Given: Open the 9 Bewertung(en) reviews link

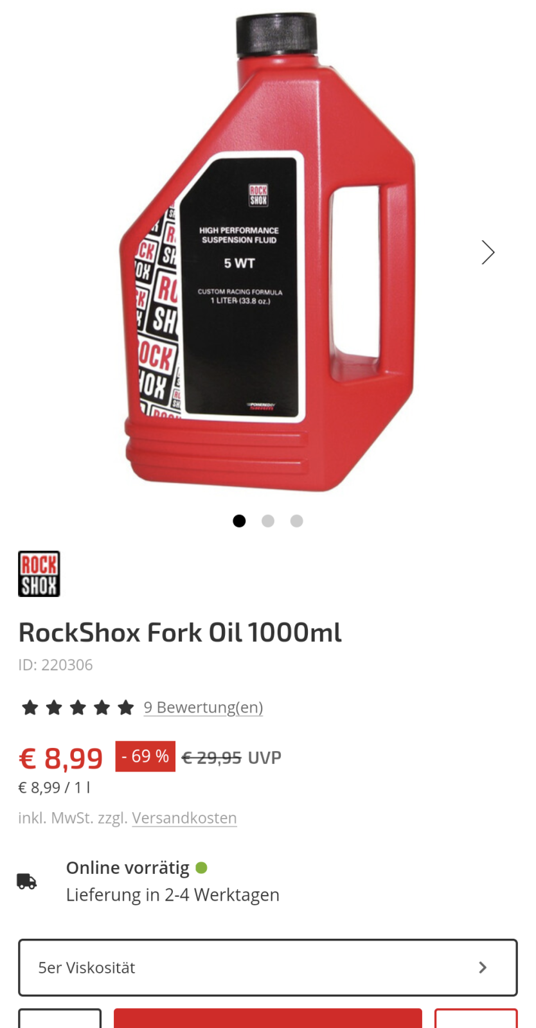Looking at the screenshot, I should [x=203, y=707].
